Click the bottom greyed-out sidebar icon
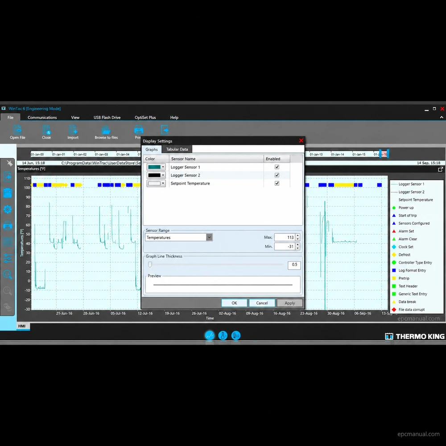Screen dimensions: 446x446 8,307
